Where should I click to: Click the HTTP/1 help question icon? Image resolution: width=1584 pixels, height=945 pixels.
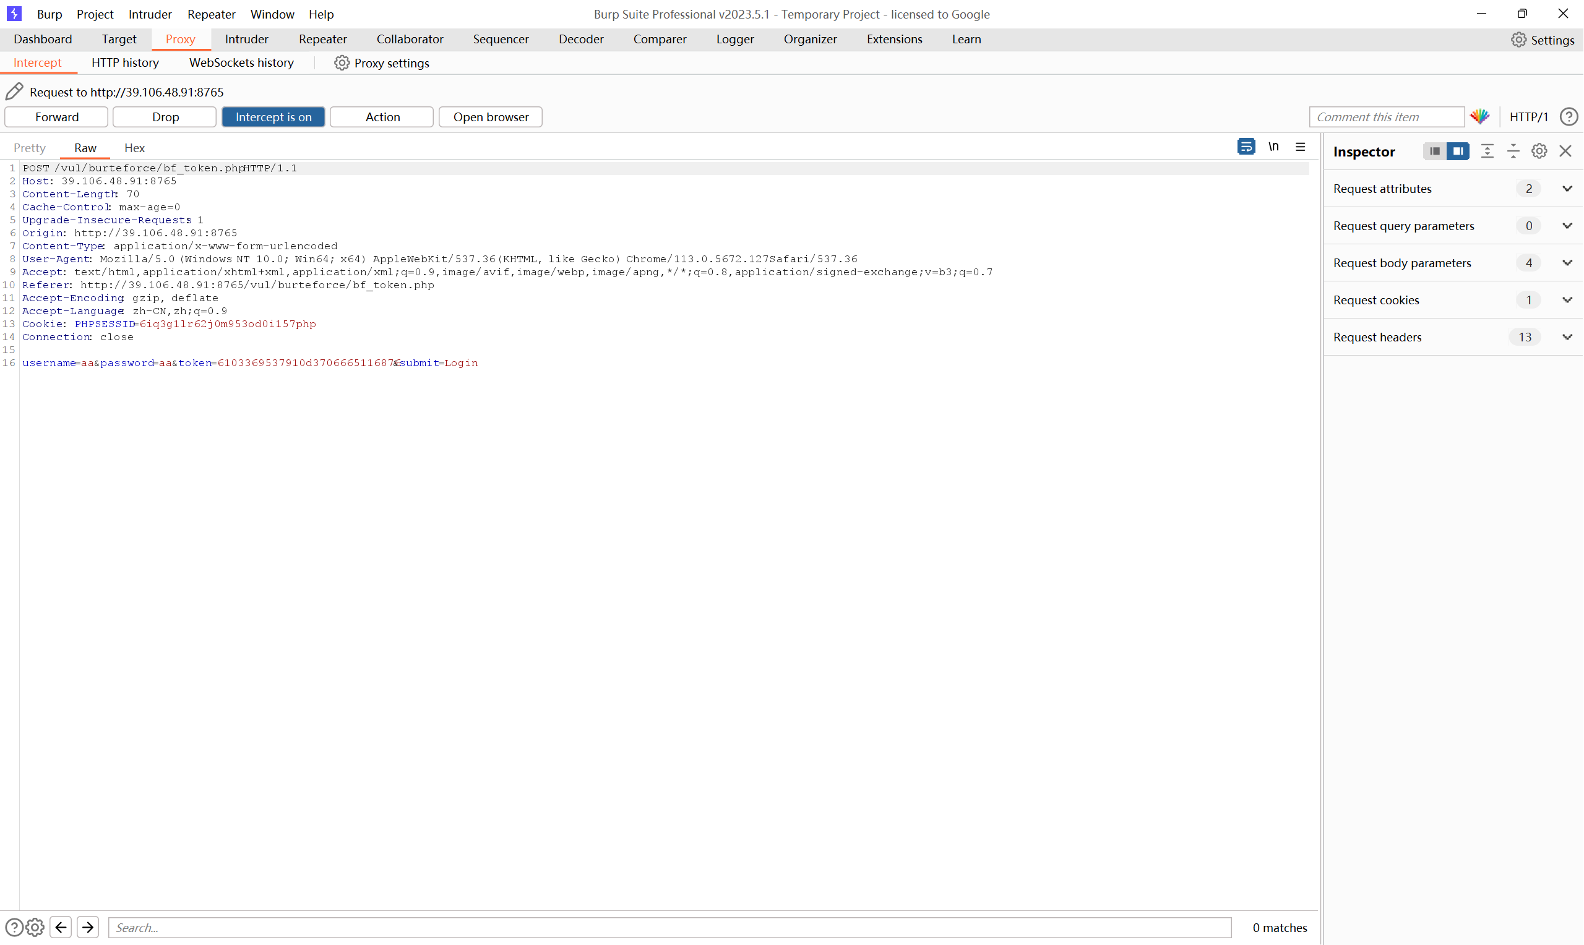coord(1569,116)
